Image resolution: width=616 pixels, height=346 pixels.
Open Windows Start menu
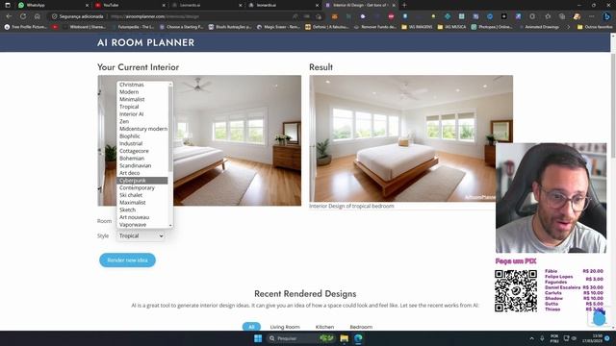click(x=258, y=338)
